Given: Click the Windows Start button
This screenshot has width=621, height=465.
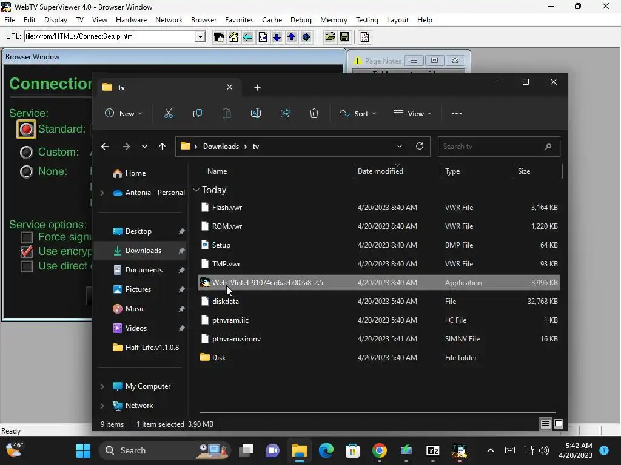Looking at the screenshot, I should 83,450.
